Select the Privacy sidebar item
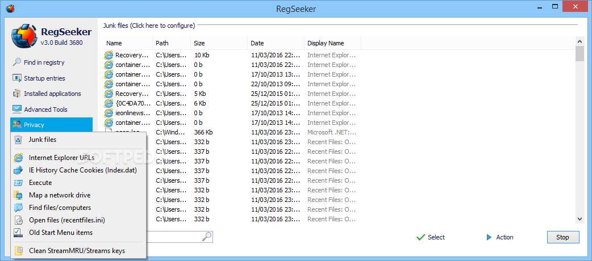 pos(51,125)
